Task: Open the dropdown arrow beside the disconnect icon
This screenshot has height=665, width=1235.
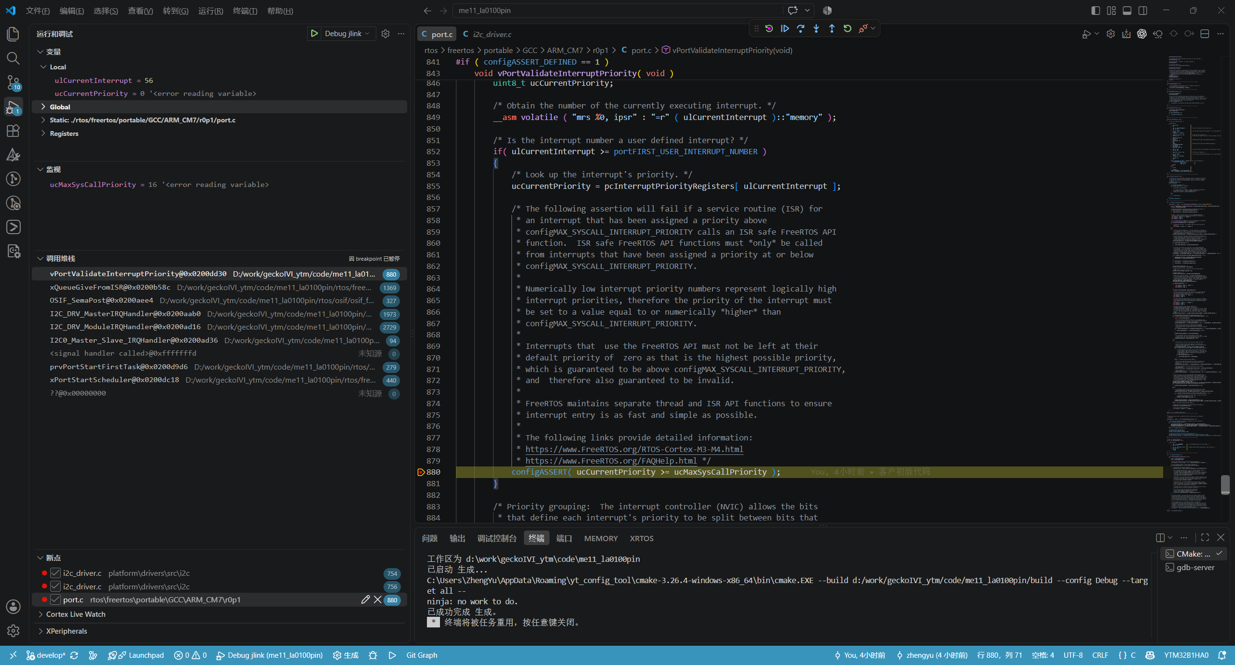Action: (x=873, y=28)
